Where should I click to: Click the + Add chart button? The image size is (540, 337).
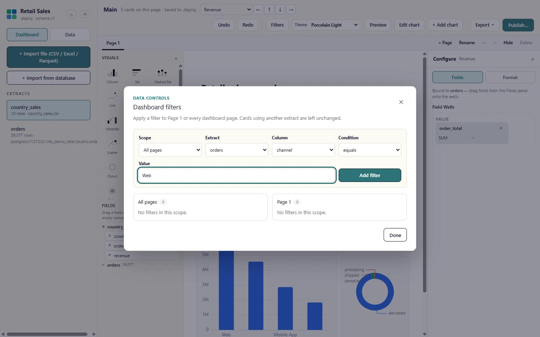click(445, 25)
